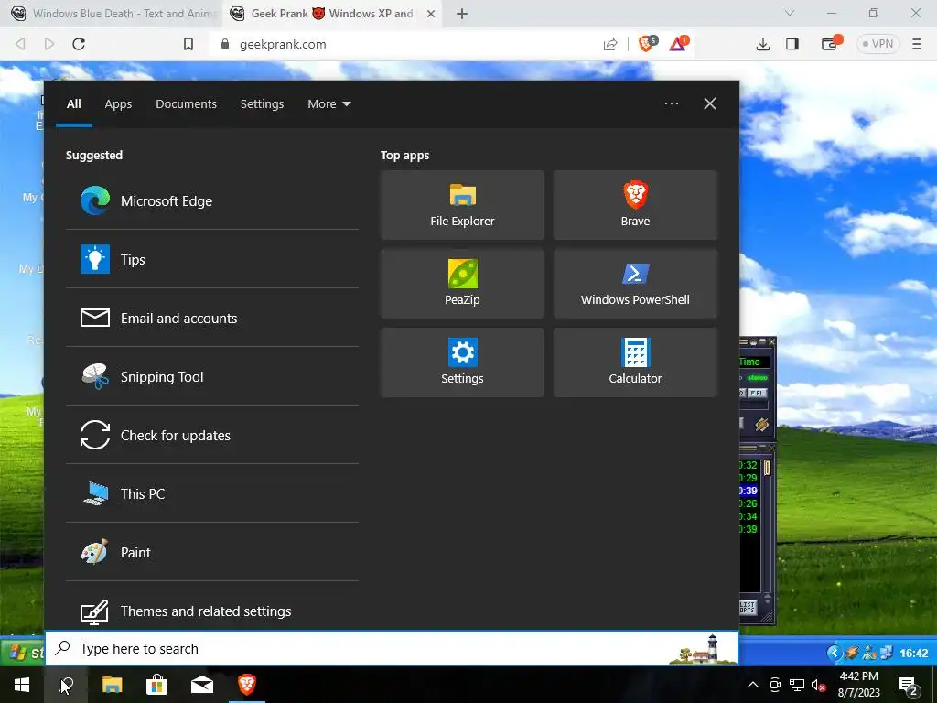Toggle the browser sidebar panel
Viewport: 937px width, 703px height.
tap(792, 44)
